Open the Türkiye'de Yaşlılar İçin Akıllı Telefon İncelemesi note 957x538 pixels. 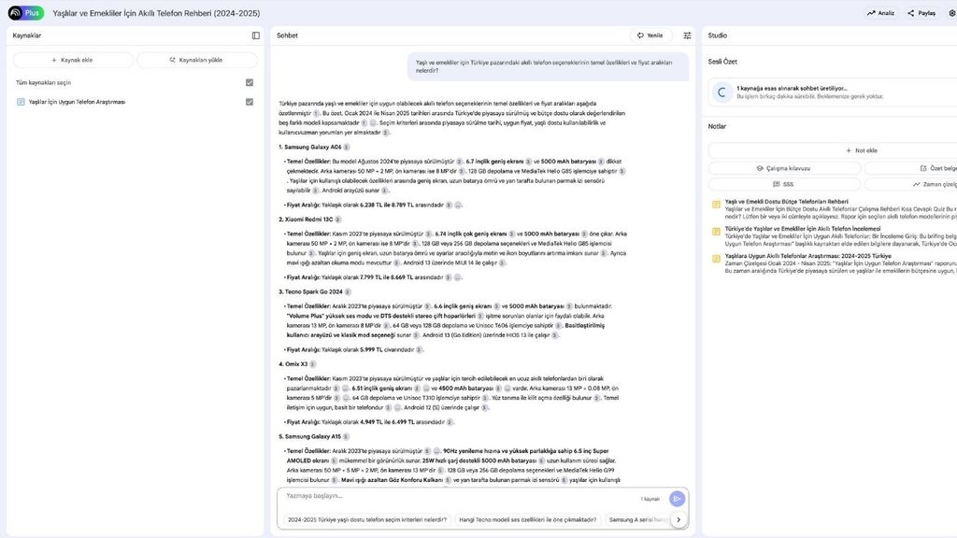click(x=804, y=229)
